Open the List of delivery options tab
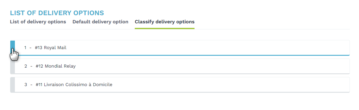This screenshot has height=110, width=359. [38, 22]
